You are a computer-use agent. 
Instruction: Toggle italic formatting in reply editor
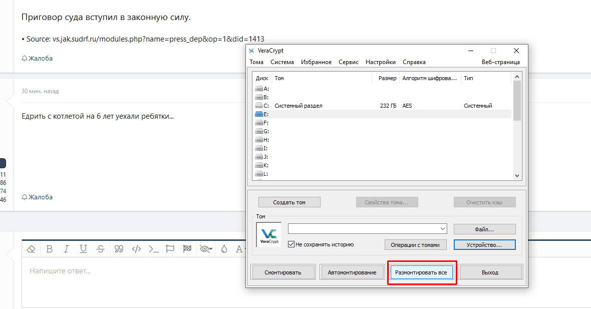pos(66,249)
